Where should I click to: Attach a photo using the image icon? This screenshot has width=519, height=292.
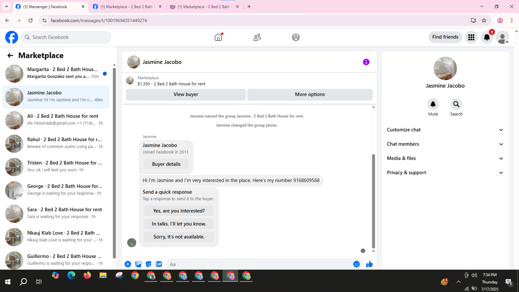(x=139, y=264)
